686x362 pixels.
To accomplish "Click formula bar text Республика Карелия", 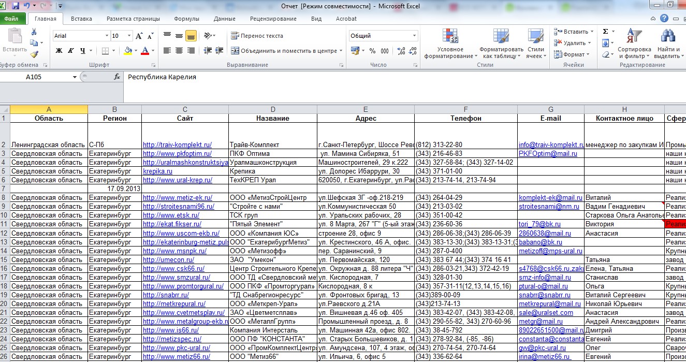I will (x=162, y=77).
